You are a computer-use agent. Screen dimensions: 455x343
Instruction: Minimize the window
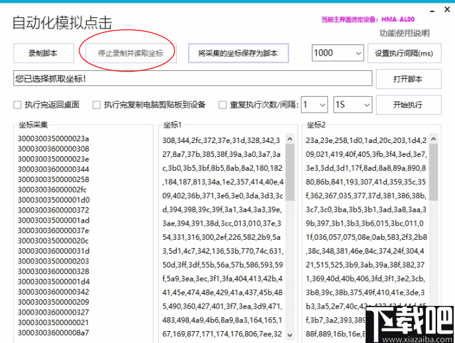point(432,11)
